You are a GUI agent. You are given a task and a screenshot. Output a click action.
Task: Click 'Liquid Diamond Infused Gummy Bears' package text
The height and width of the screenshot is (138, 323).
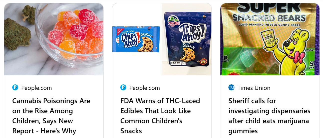[x=269, y=25]
